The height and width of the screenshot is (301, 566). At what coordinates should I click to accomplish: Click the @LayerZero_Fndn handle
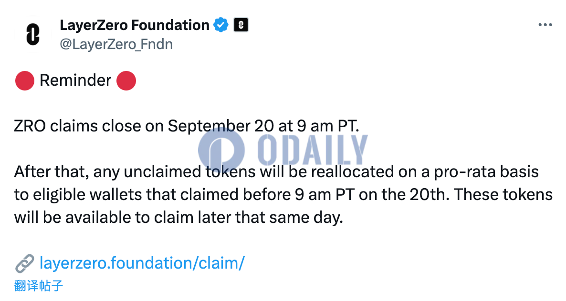tap(116, 44)
